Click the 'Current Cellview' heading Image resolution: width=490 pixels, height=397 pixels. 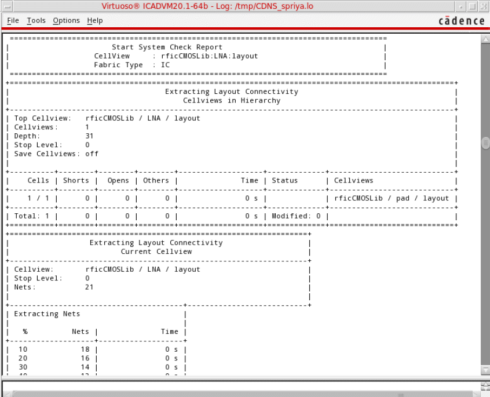tap(156, 252)
